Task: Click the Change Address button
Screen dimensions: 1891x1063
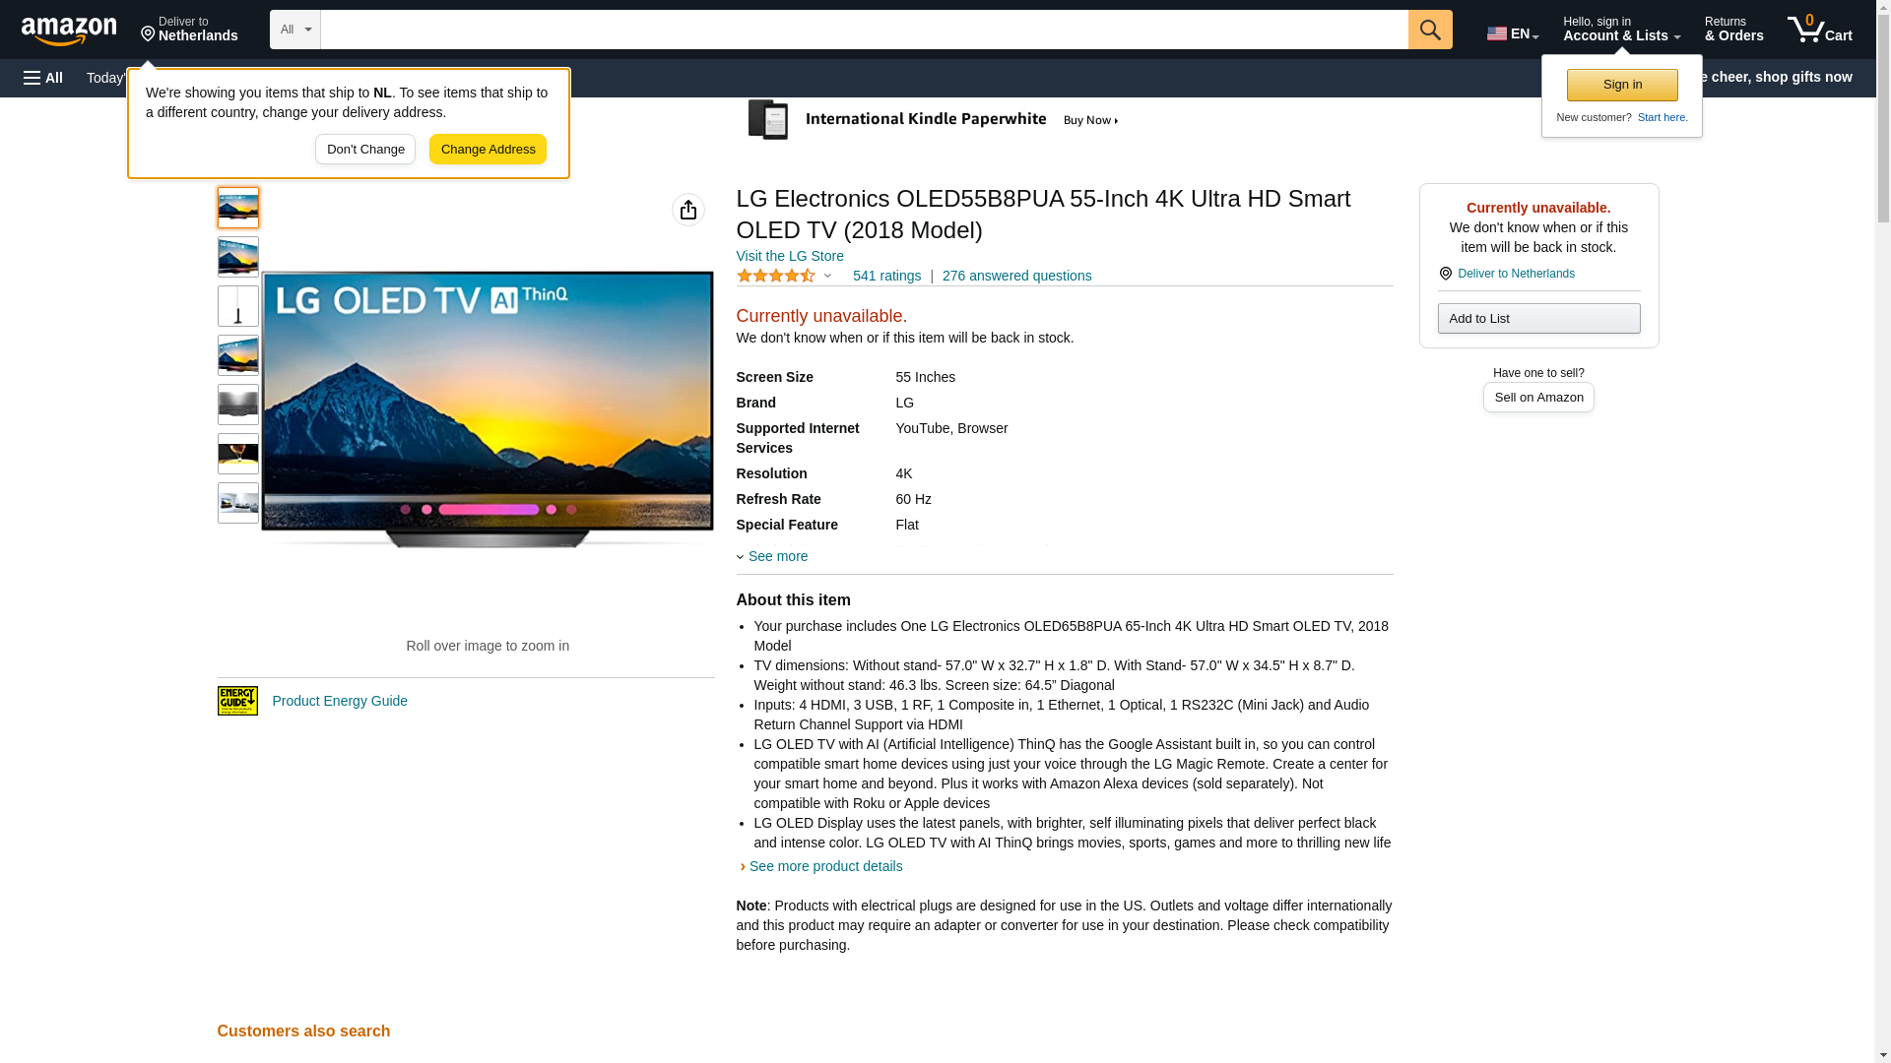Action: 488,150
